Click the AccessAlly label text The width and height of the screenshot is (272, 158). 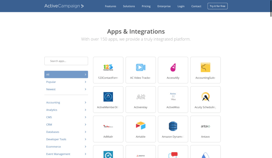[x=173, y=78]
